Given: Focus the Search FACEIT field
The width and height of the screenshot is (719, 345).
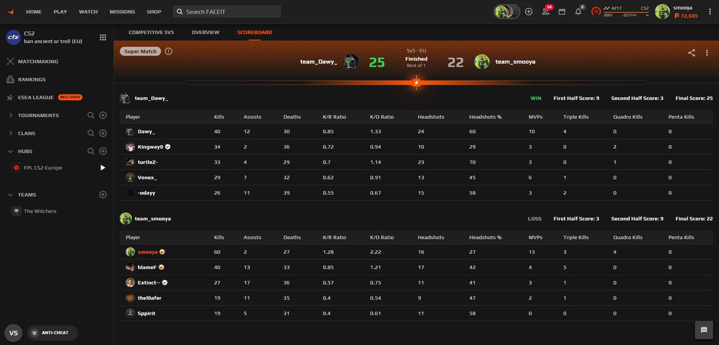Looking at the screenshot, I should (226, 11).
